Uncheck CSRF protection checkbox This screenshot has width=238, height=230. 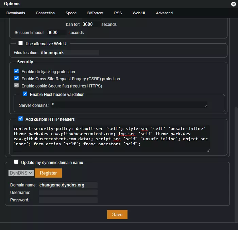coord(16,79)
